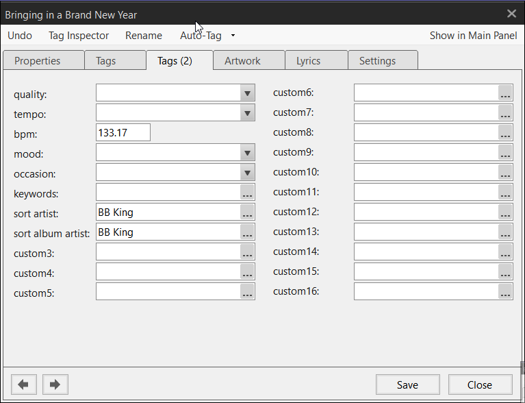The image size is (525, 403).
Task: Click Show in Main Panel
Action: (473, 36)
